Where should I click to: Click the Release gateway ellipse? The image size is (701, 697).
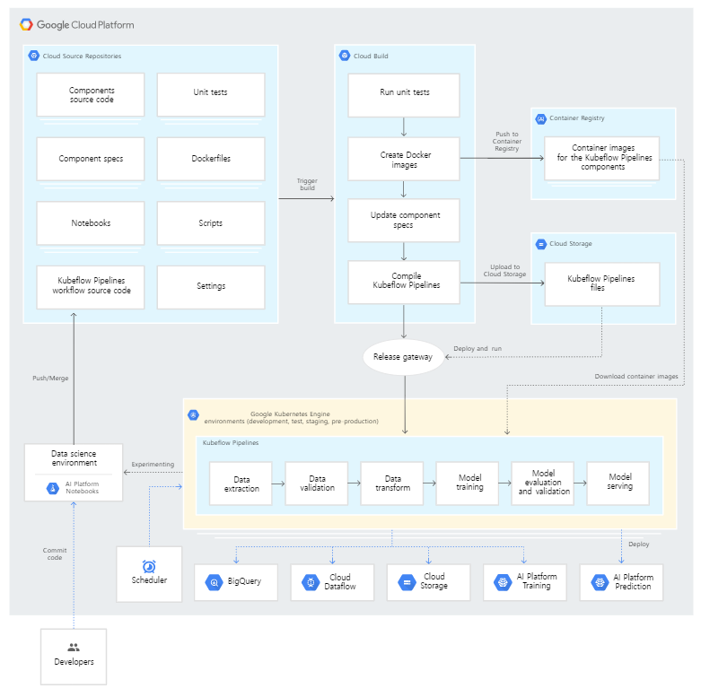pyautogui.click(x=403, y=357)
